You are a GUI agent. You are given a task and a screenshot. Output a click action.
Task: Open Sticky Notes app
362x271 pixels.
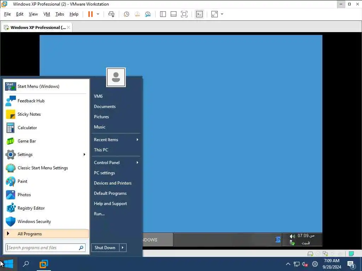pyautogui.click(x=46, y=114)
